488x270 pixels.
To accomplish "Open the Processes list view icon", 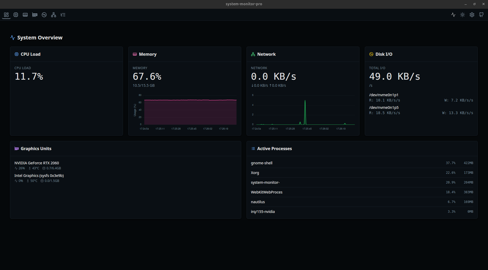I will [x=63, y=15].
